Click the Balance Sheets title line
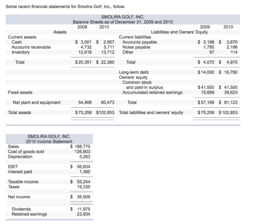Image resolution: width=253 pixels, height=224 pixels. point(122,22)
